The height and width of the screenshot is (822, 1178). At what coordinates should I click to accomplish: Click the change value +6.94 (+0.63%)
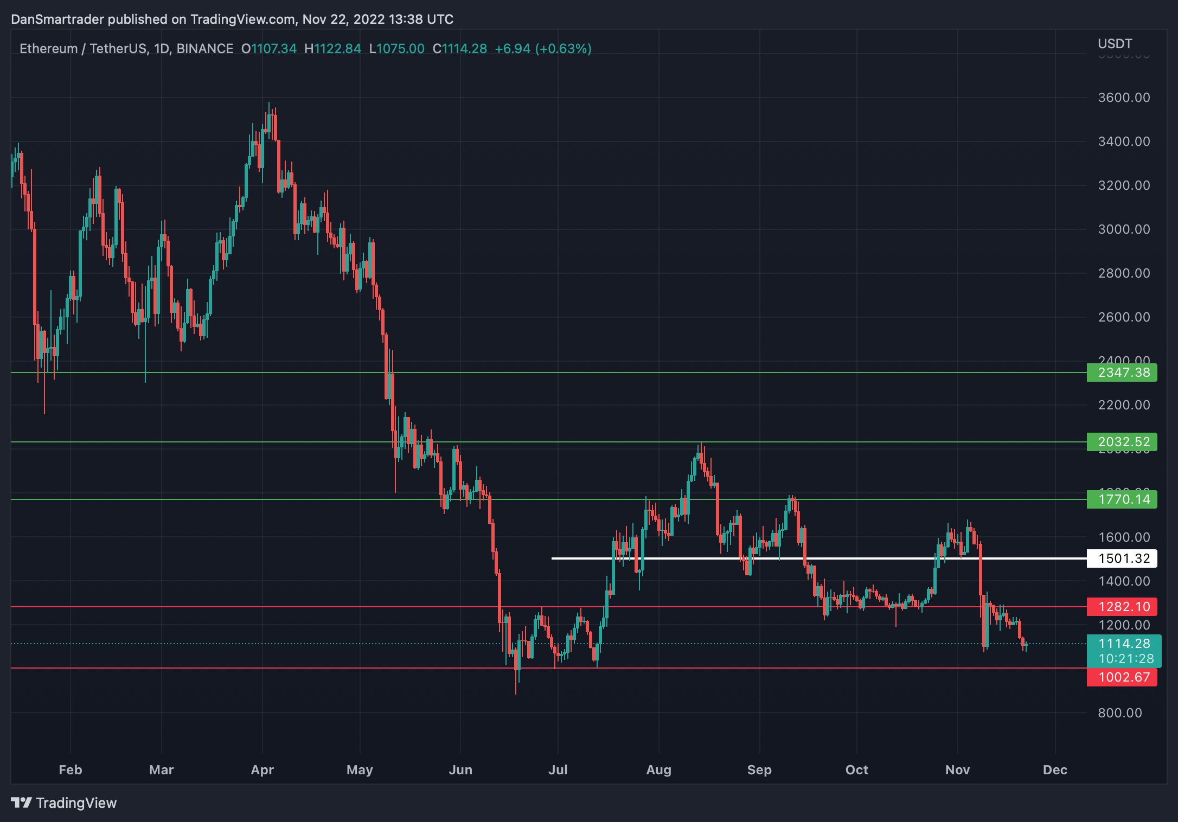(x=543, y=49)
